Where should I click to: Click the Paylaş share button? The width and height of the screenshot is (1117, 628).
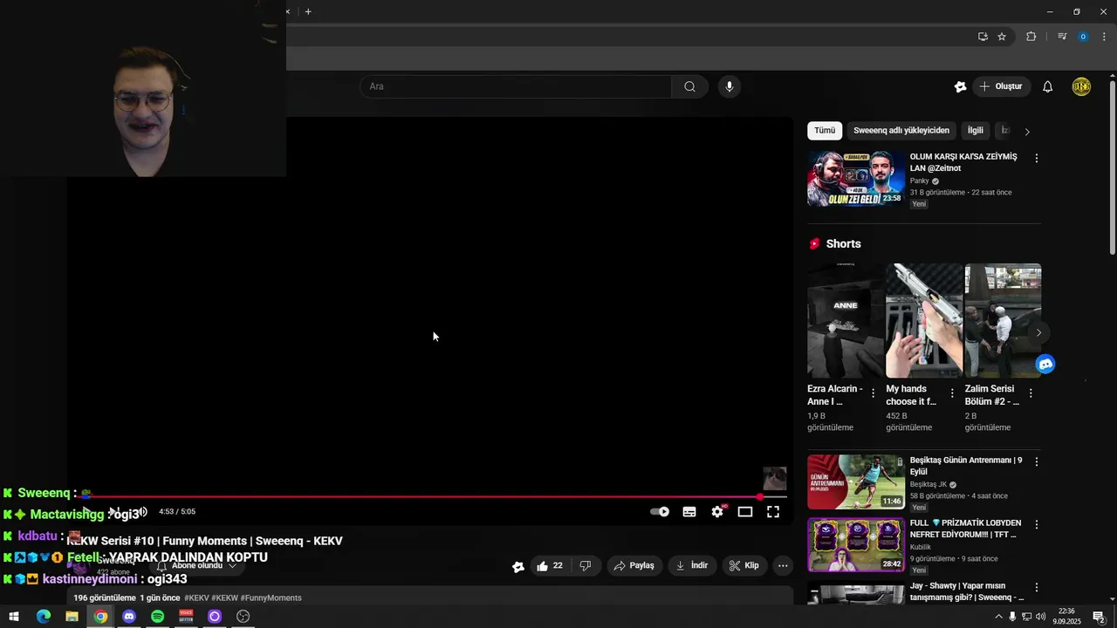[x=634, y=566]
